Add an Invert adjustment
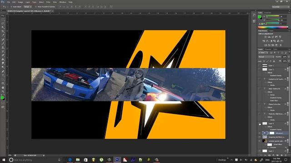 (x=266, y=45)
